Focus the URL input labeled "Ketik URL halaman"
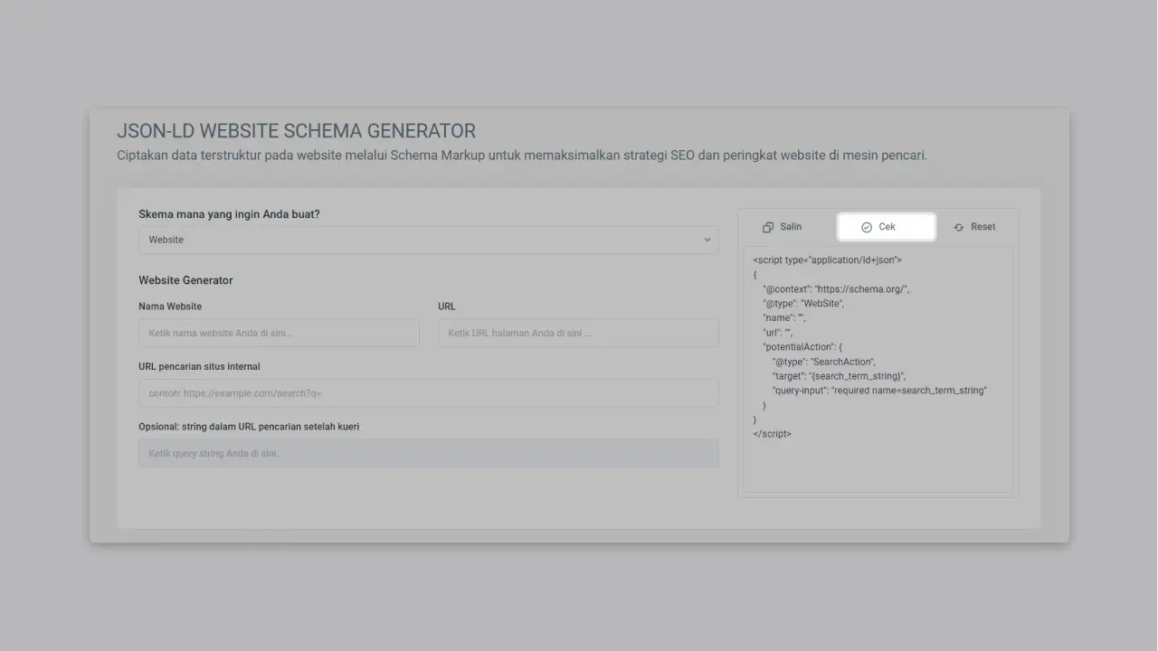The width and height of the screenshot is (1158, 651). 578,333
